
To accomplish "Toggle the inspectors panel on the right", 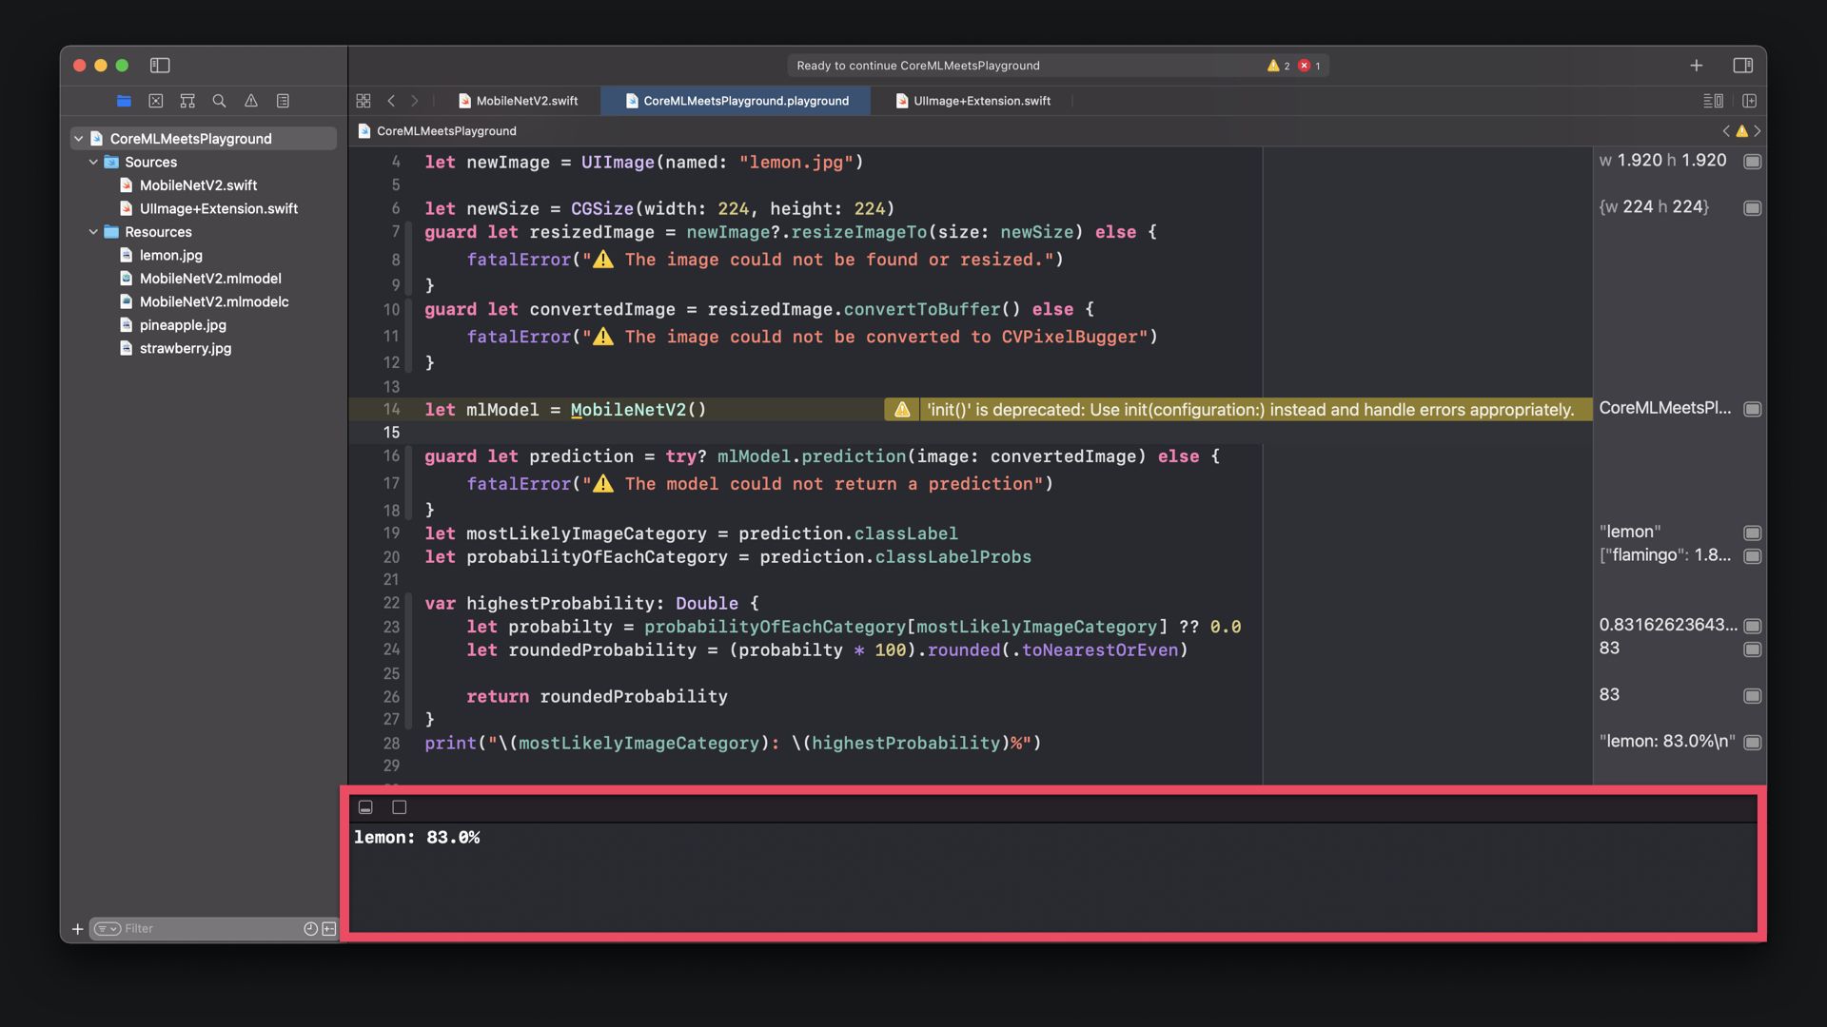I will (1742, 66).
